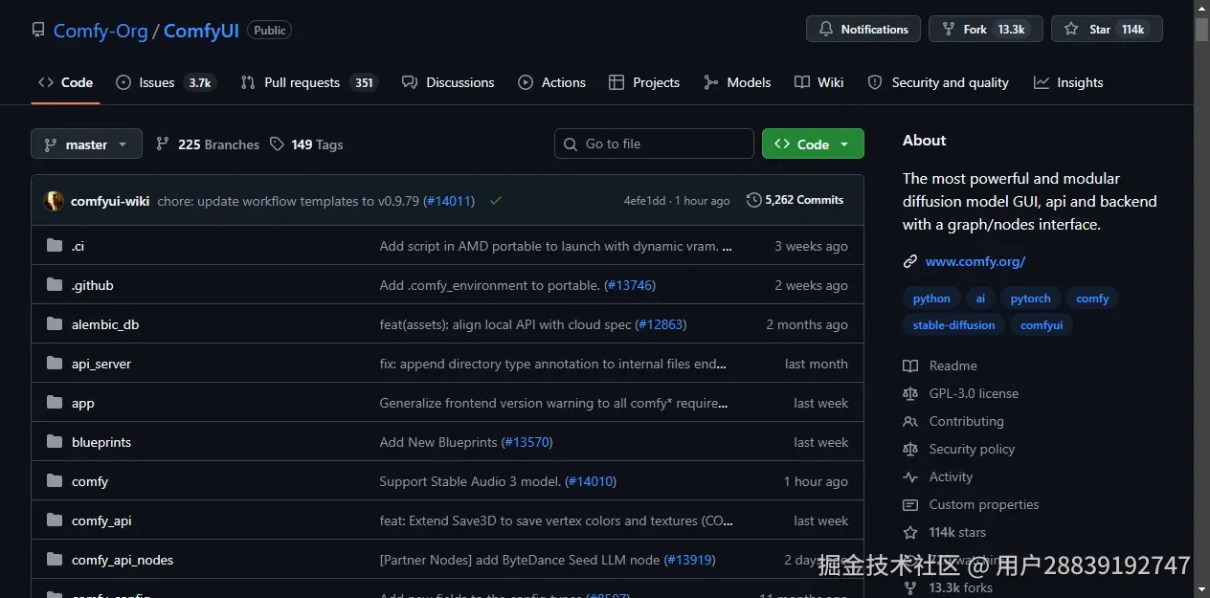Click the people icon next to Contributing
Viewport: 1210px width, 598px height.
(910, 421)
